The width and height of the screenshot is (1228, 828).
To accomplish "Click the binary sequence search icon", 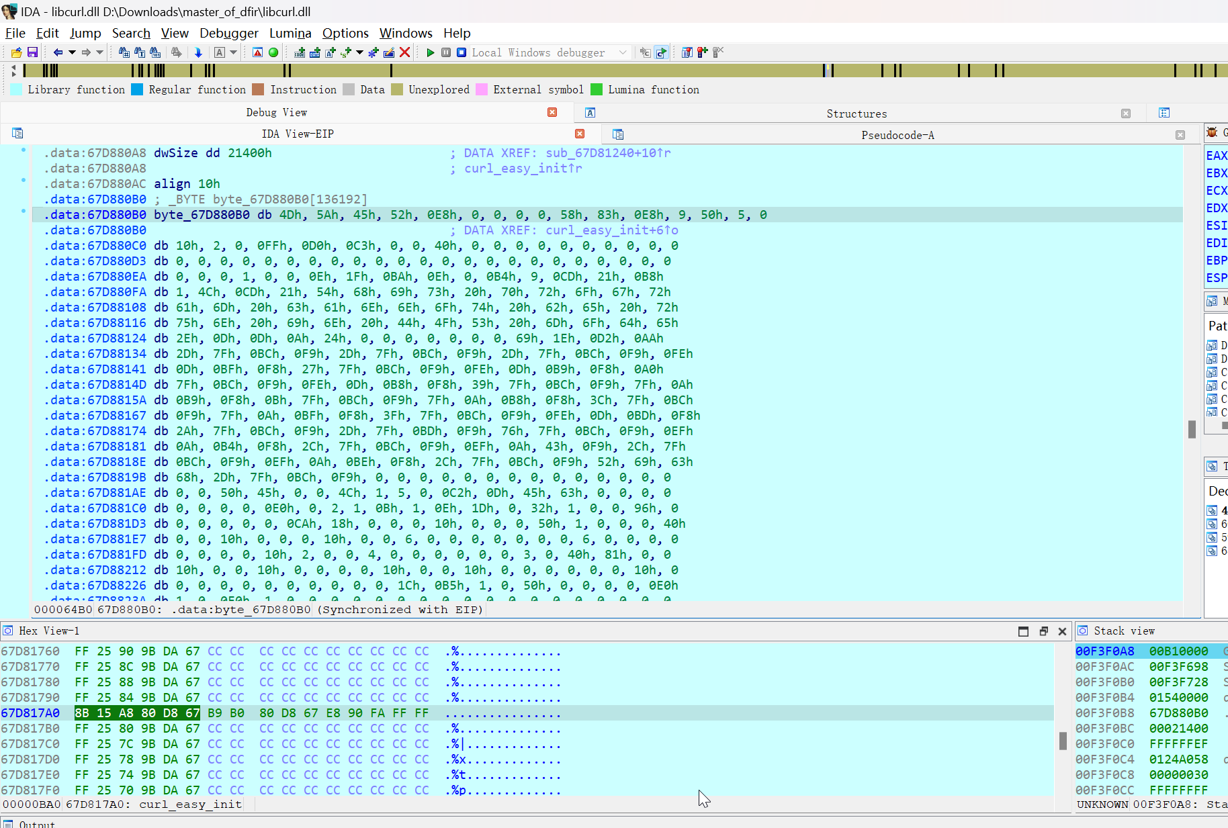I will (155, 52).
